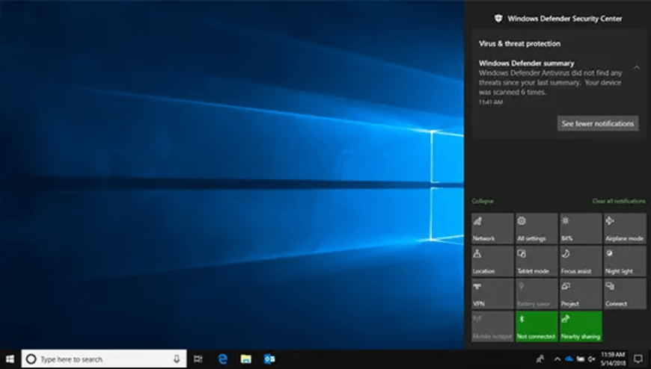Show hidden system tray icons arrow
Image resolution: width=651 pixels, height=369 pixels.
pyautogui.click(x=557, y=359)
